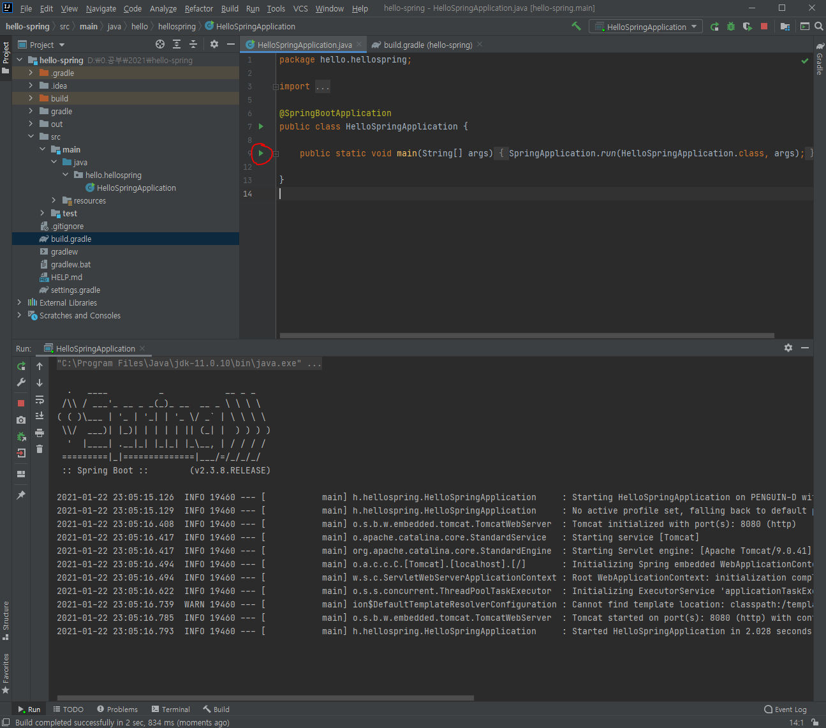Open the File menu
The height and width of the screenshot is (728, 826).
click(26, 8)
